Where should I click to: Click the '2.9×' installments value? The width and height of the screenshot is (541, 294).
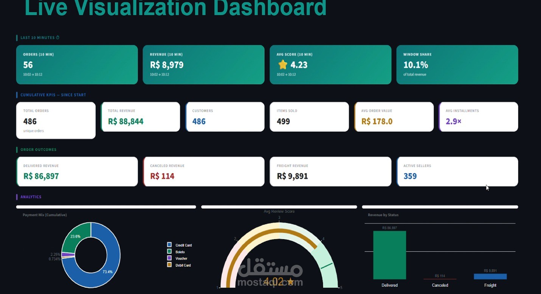454,121
